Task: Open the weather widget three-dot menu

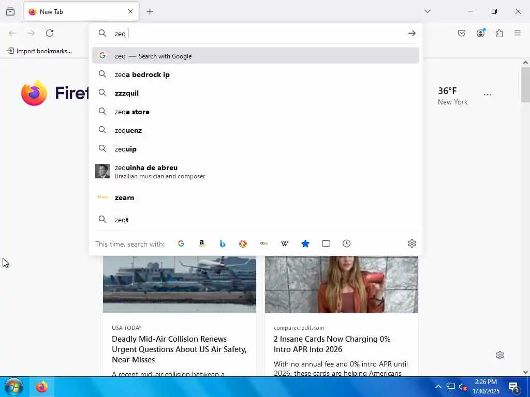Action: pyautogui.click(x=488, y=95)
